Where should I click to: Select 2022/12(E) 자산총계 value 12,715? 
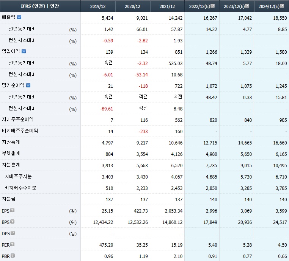[x=210, y=143]
